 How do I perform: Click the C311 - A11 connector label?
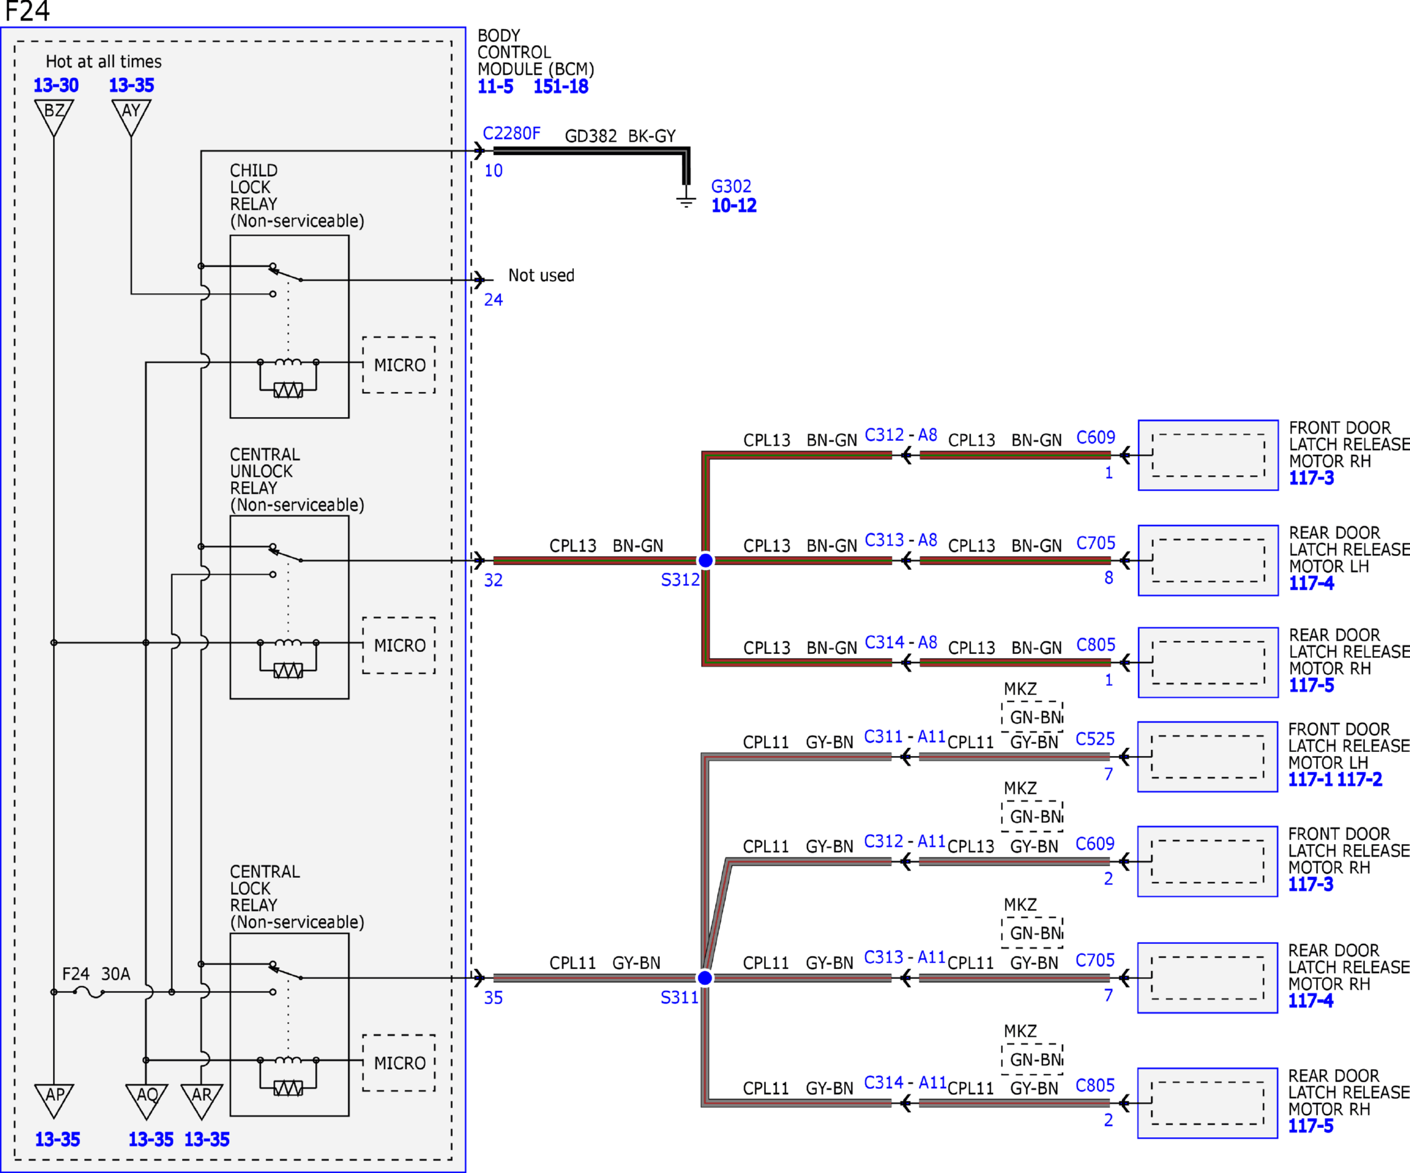pos(904,737)
